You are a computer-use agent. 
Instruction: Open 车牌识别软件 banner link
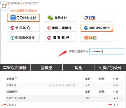click(x=110, y=68)
